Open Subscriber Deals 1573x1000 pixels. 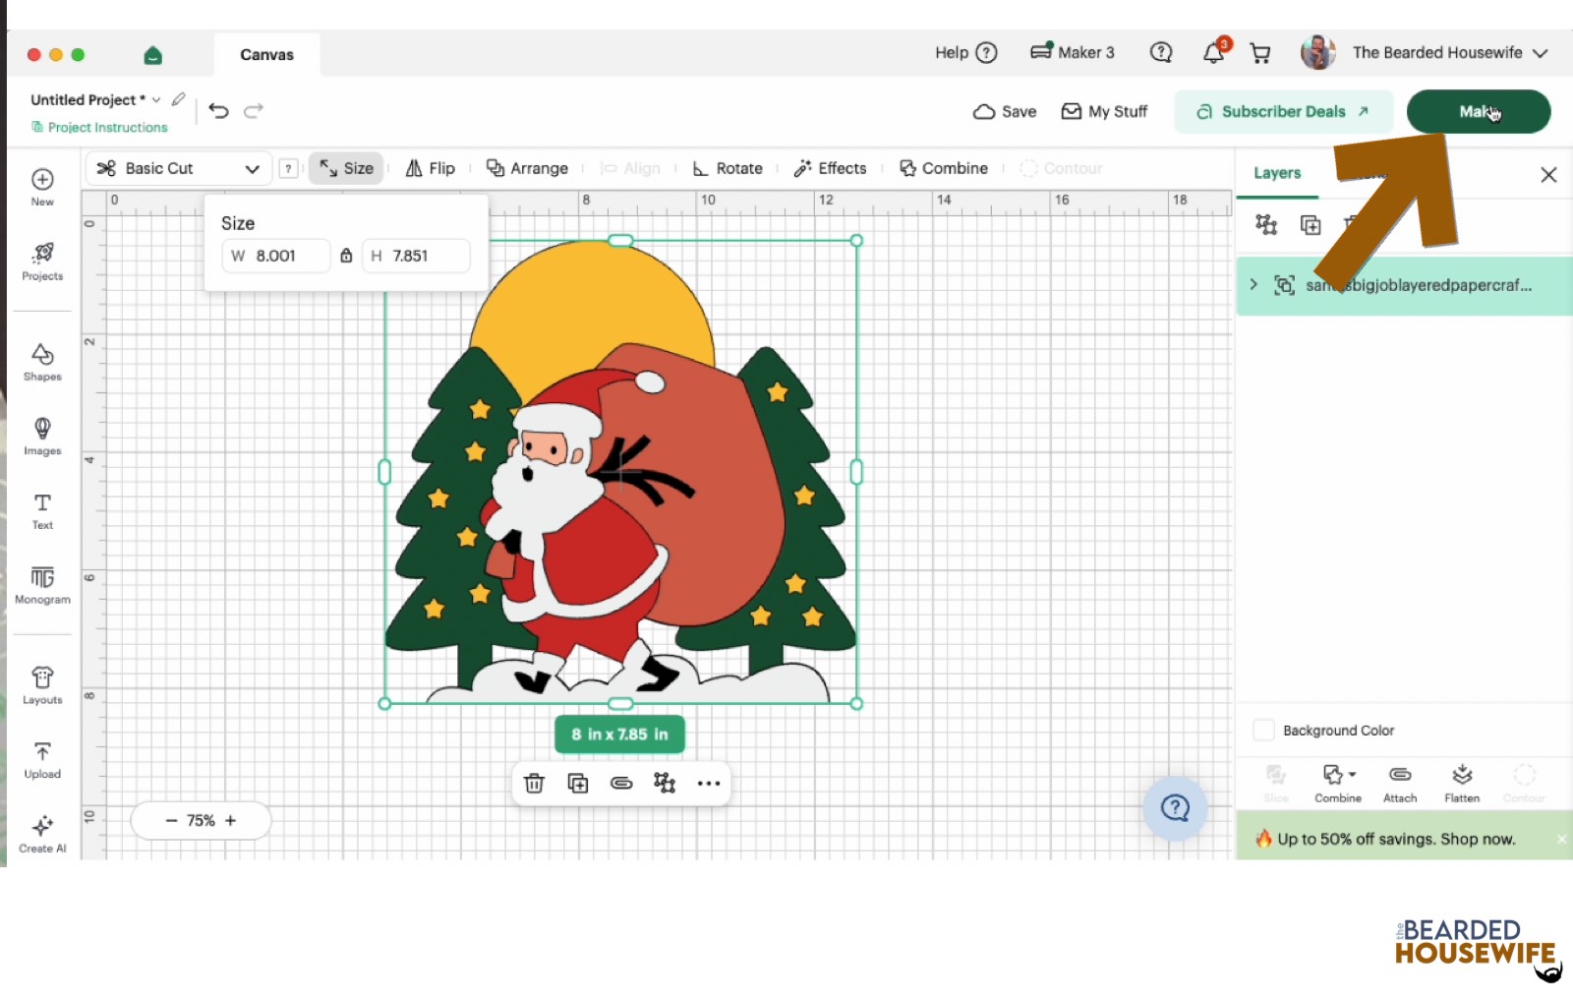[1283, 111]
